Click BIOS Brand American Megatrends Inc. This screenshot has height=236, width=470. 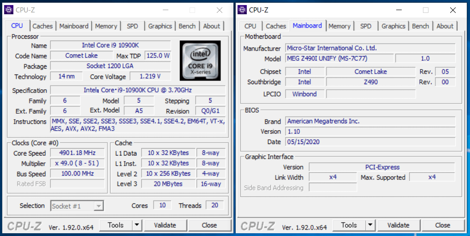pos(370,121)
